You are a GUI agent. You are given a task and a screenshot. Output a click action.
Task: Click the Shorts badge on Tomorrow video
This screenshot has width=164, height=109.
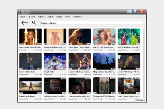(113, 78)
